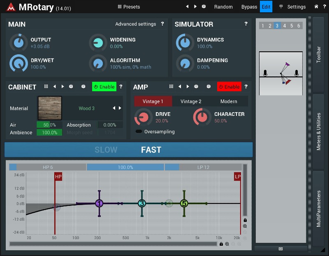The width and height of the screenshot is (329, 256).
Task: Open help for the SIMULATOR section
Action: tap(246, 24)
